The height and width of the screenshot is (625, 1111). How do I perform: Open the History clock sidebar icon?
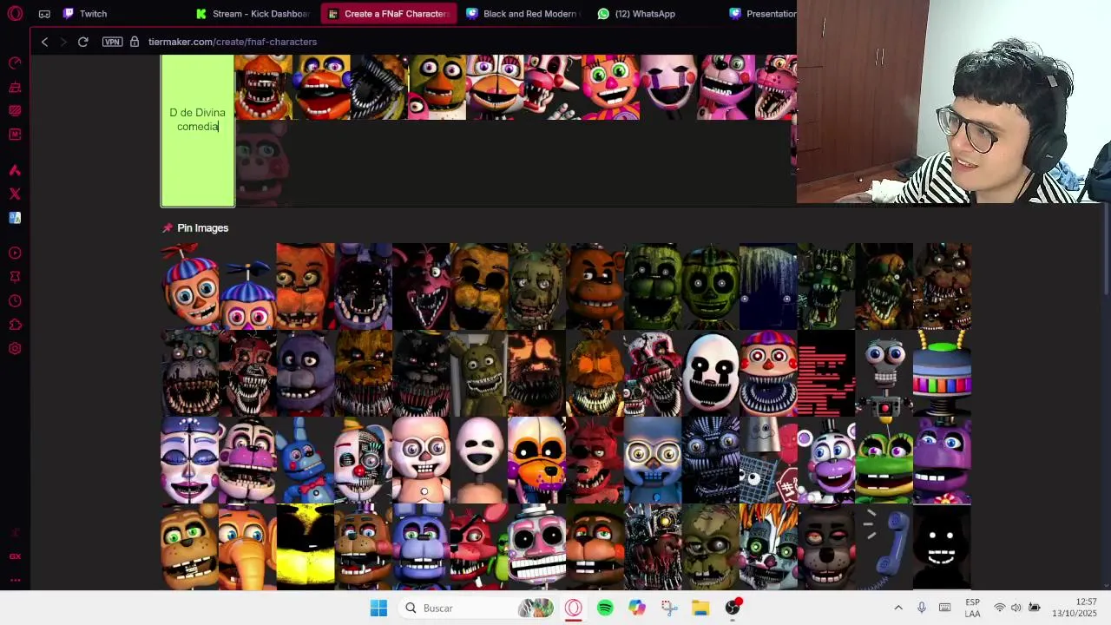coord(15,301)
